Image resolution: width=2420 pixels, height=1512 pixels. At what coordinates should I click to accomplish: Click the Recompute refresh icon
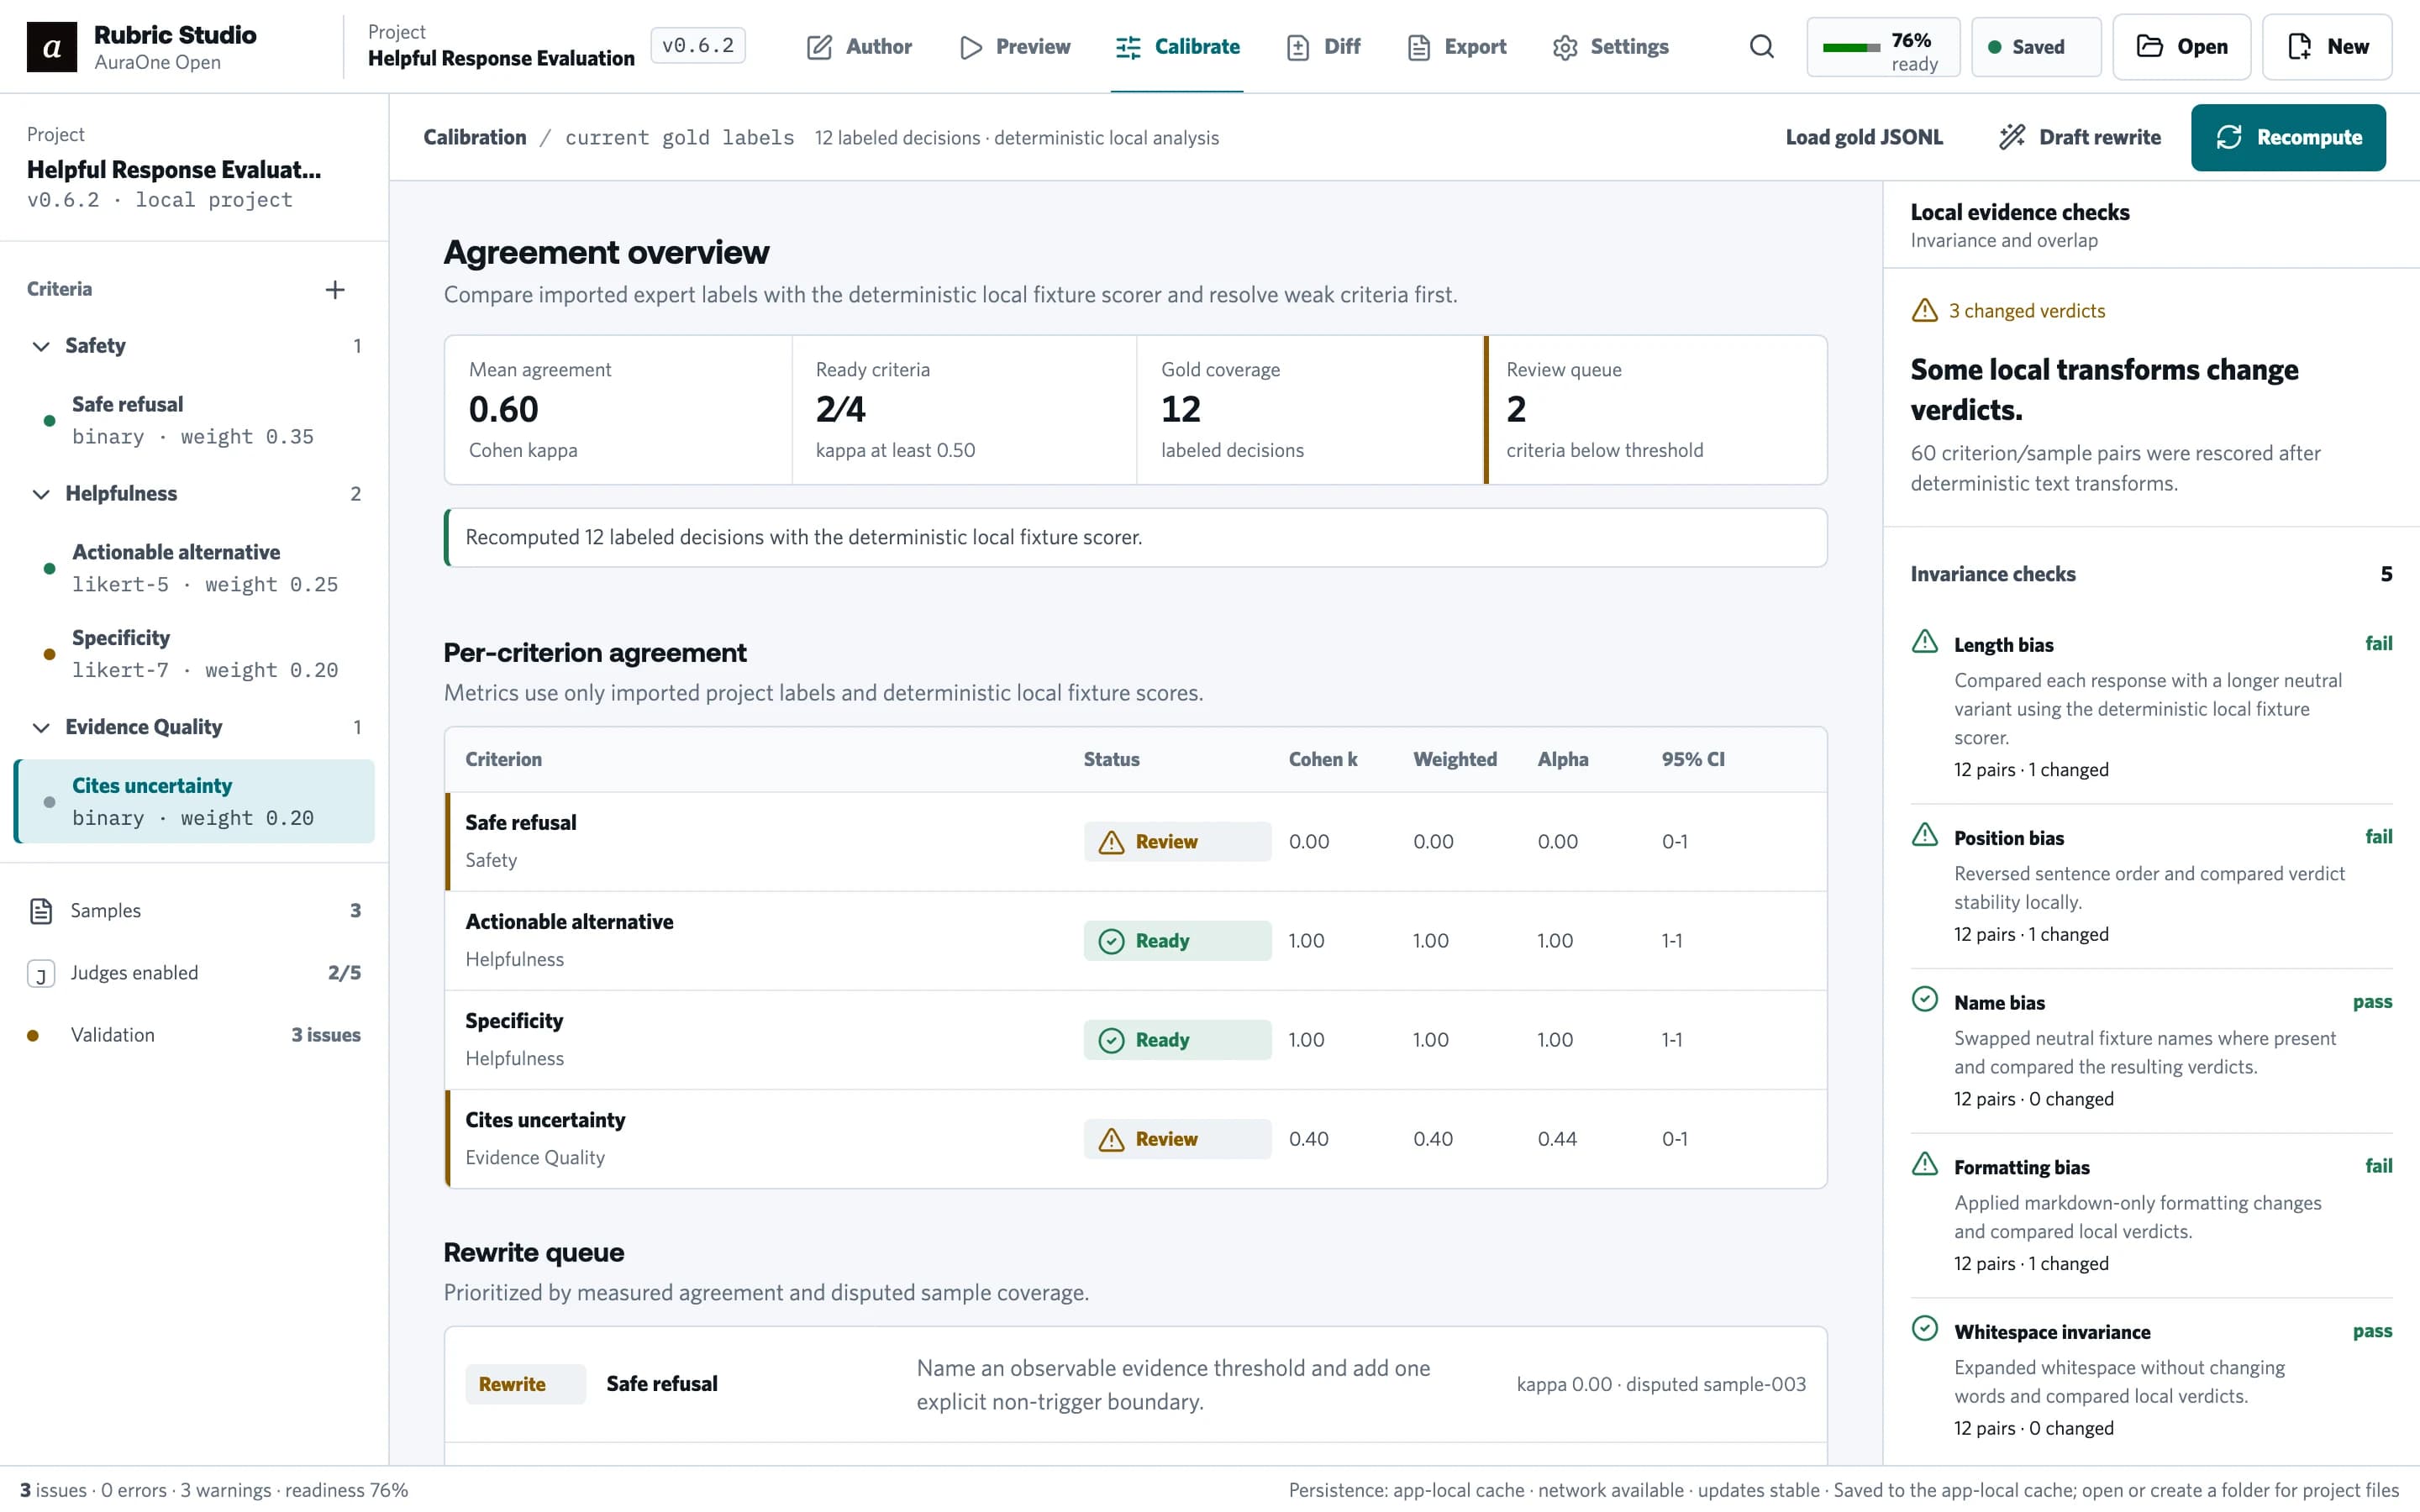pos(2228,137)
